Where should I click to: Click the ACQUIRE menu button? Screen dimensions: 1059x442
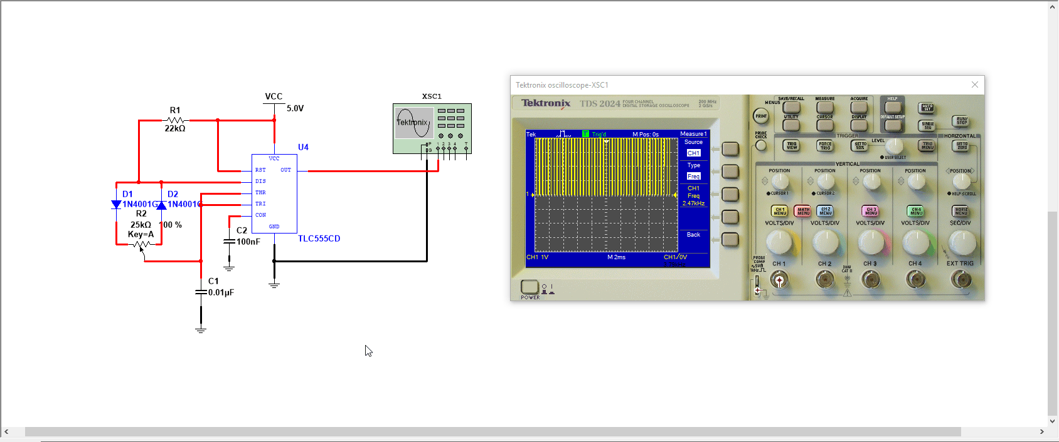pos(859,108)
